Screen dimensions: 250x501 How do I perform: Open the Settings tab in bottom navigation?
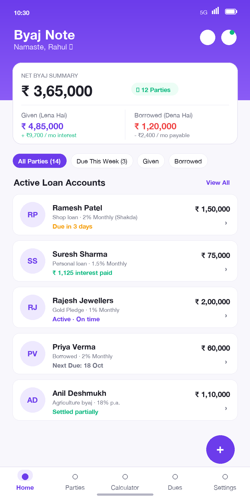[225, 482]
